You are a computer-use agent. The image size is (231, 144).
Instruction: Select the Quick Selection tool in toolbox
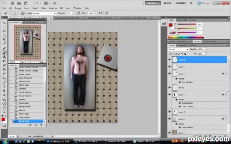(4, 35)
